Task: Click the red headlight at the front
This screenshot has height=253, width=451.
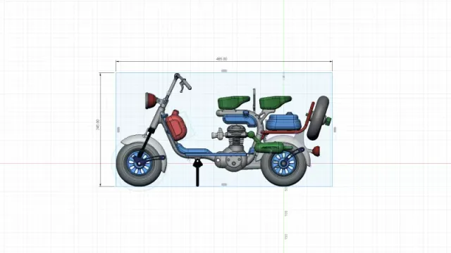Action: tap(150, 100)
